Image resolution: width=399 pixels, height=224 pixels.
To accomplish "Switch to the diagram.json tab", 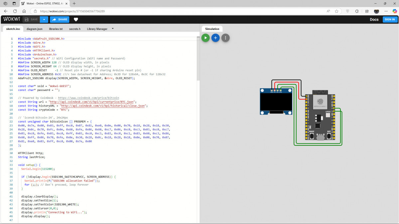I will click(x=35, y=29).
